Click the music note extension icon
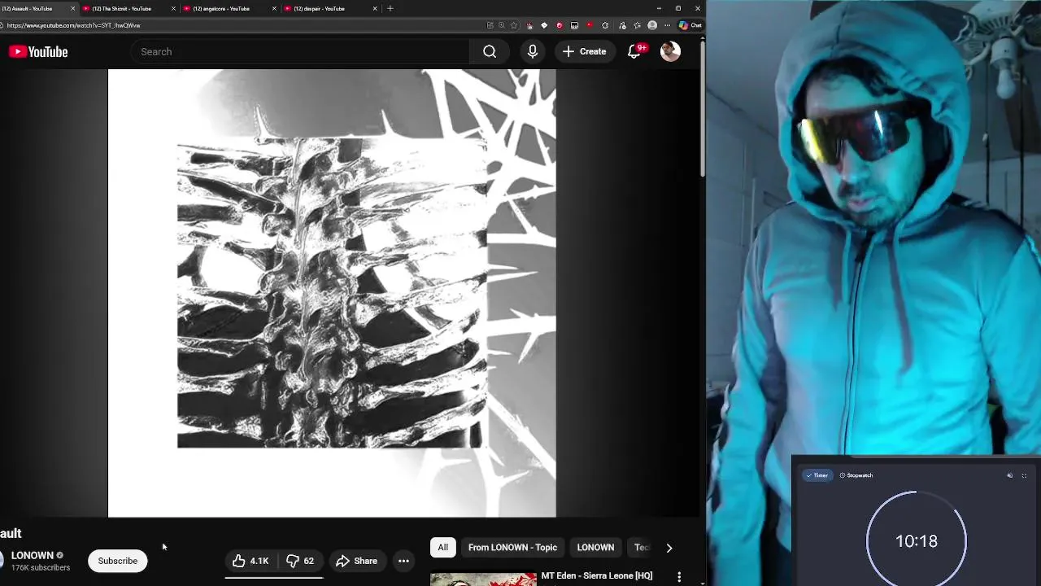 (622, 25)
